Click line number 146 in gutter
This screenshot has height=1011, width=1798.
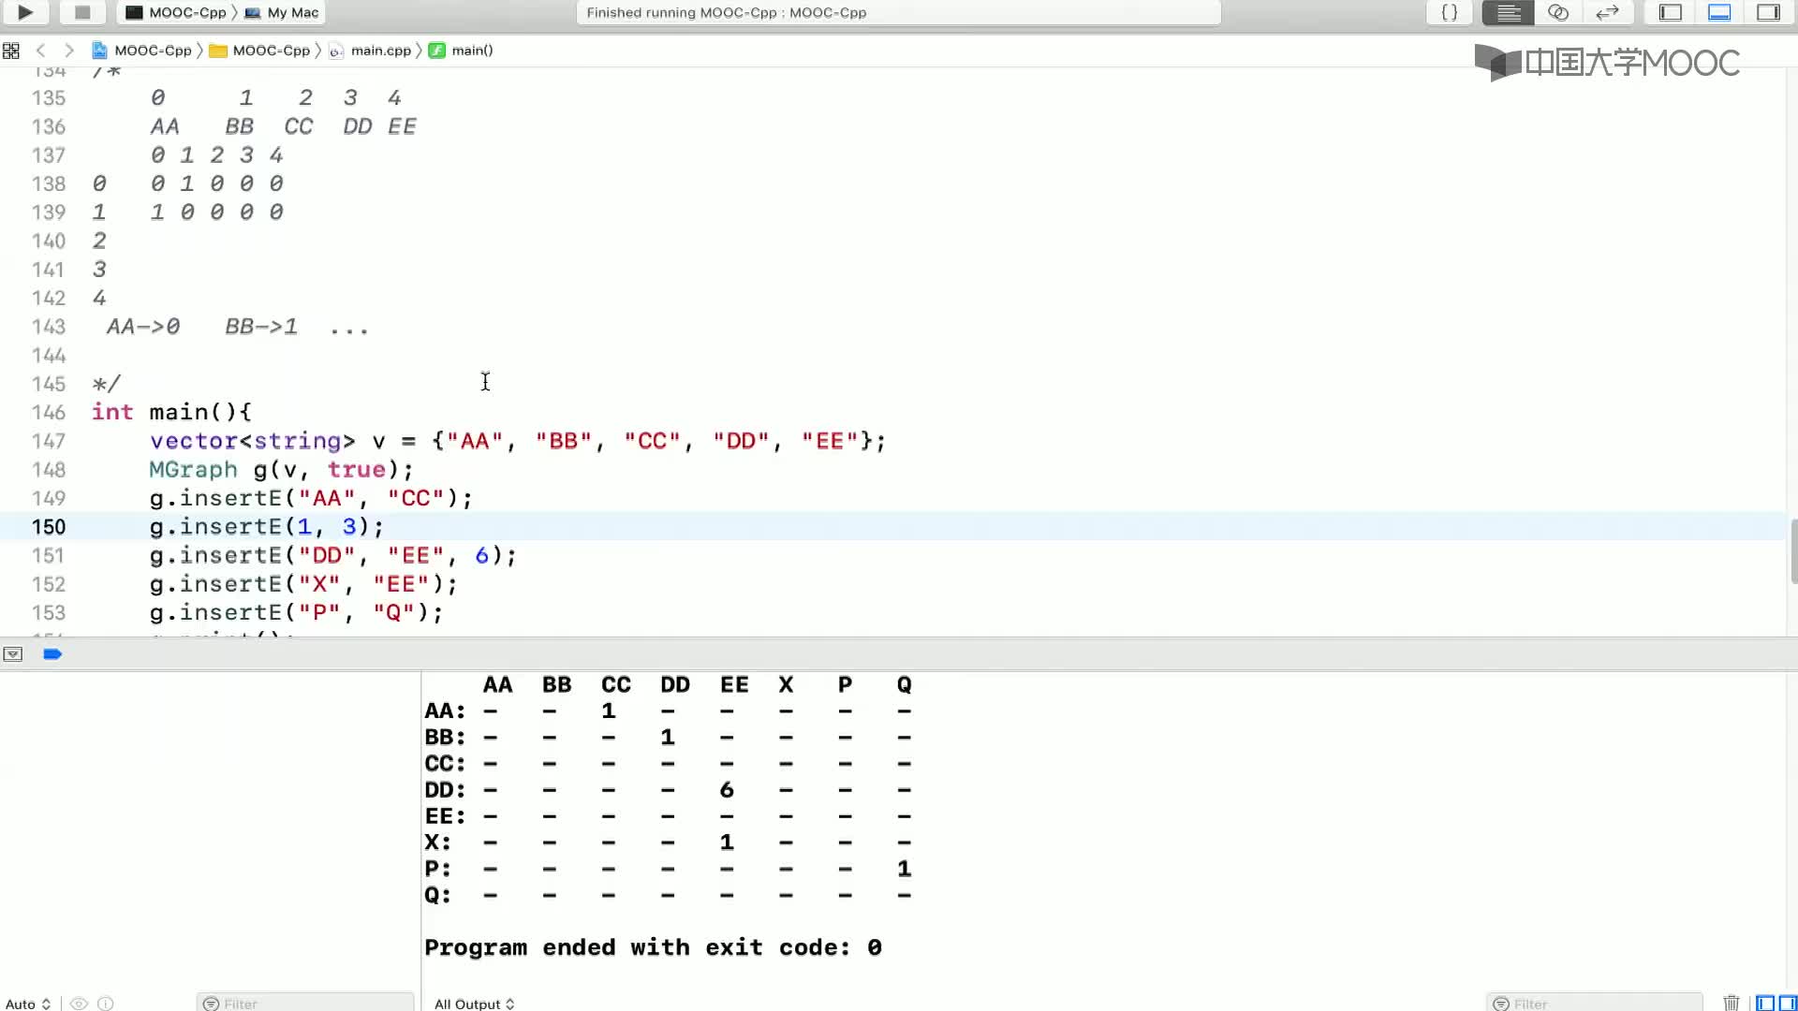tap(49, 413)
